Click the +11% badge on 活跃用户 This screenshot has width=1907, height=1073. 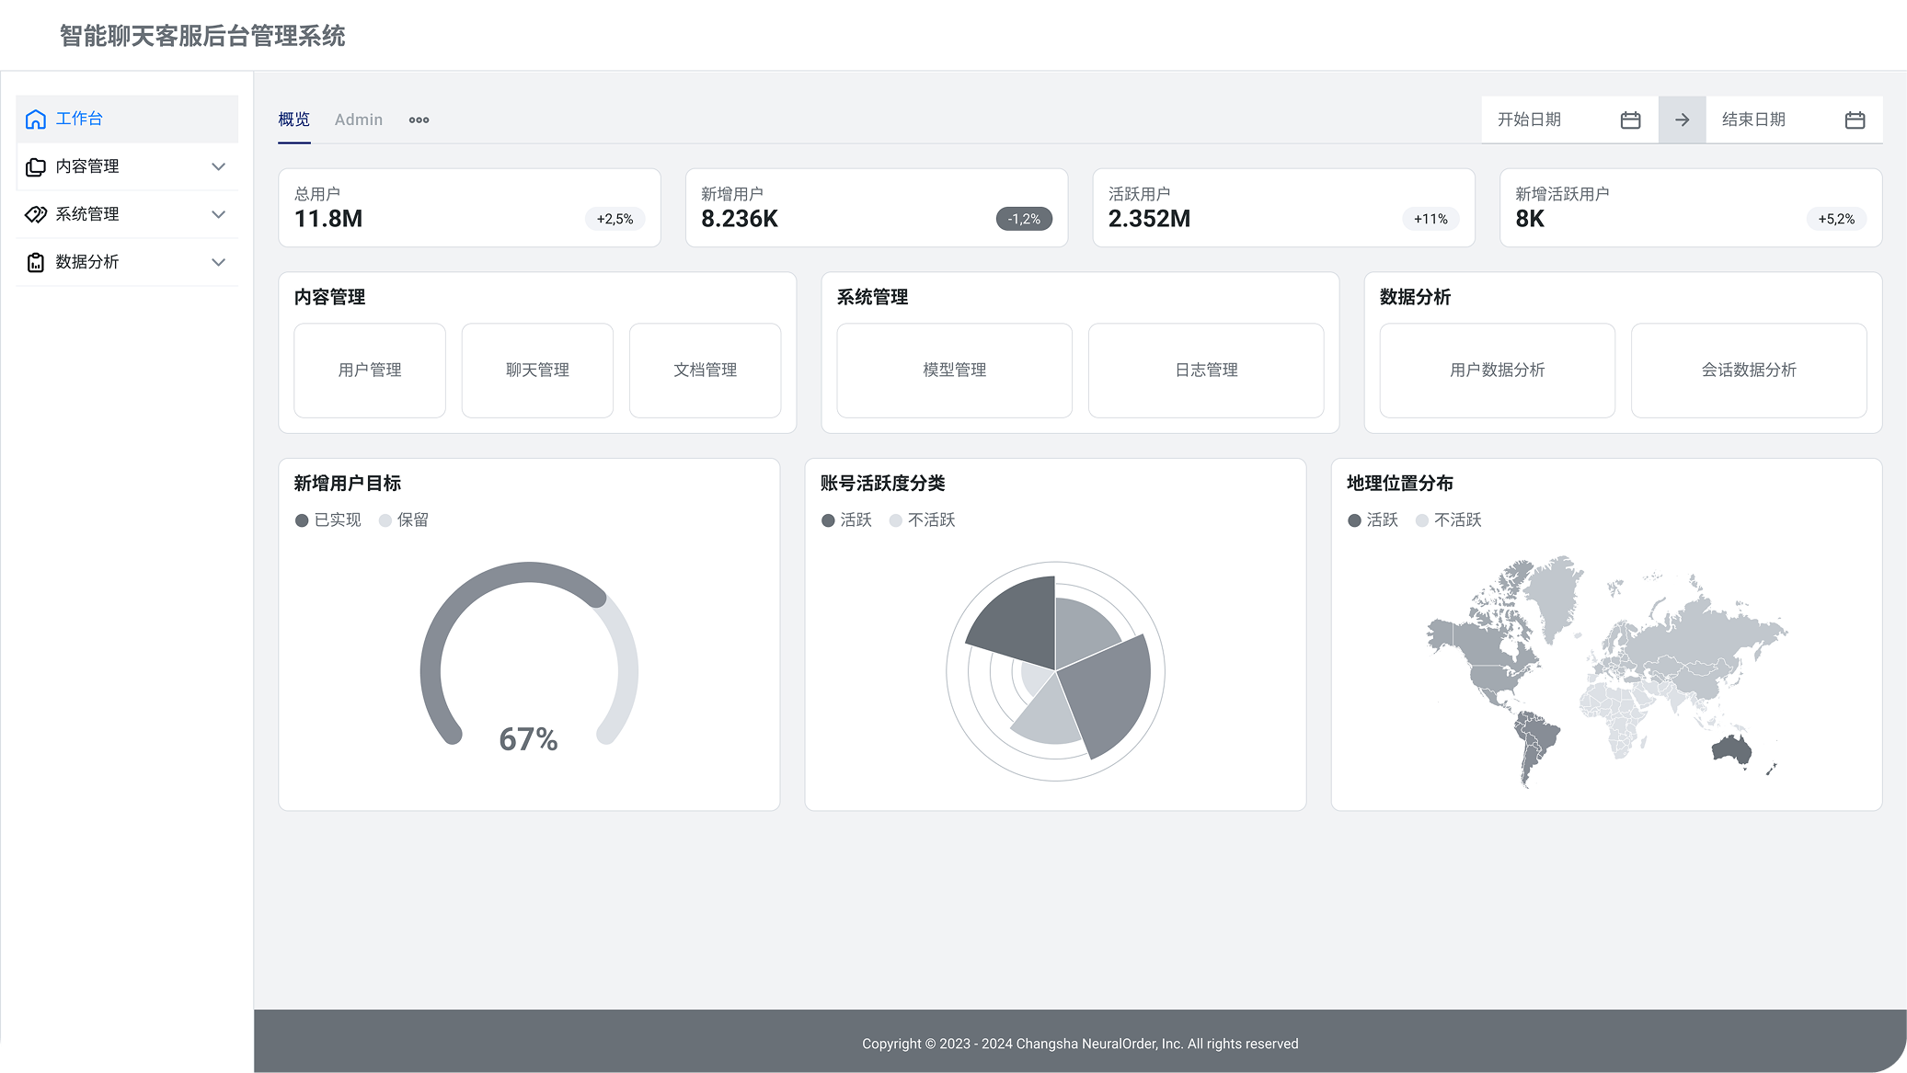point(1430,219)
